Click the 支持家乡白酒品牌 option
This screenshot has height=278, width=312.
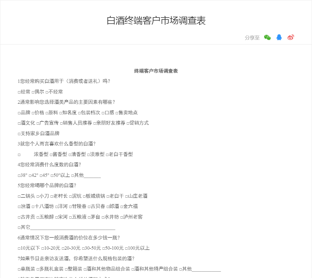39,133
